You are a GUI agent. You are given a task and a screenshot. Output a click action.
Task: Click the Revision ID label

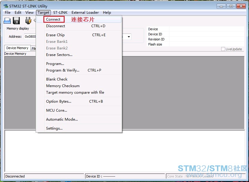pyautogui.click(x=156, y=39)
